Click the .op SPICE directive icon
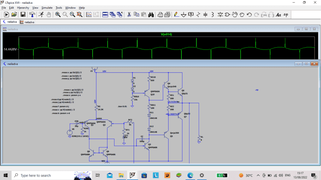Image resolution: width=321 pixels, height=180 pixels. (x=285, y=14)
